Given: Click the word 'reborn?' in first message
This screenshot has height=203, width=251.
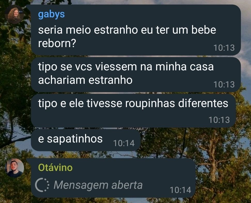Looking at the screenshot, I should click(x=57, y=43).
